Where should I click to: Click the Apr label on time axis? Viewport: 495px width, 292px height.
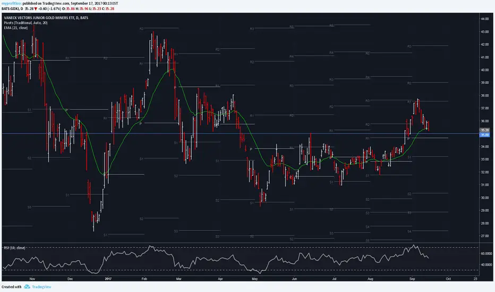[x=220, y=279]
